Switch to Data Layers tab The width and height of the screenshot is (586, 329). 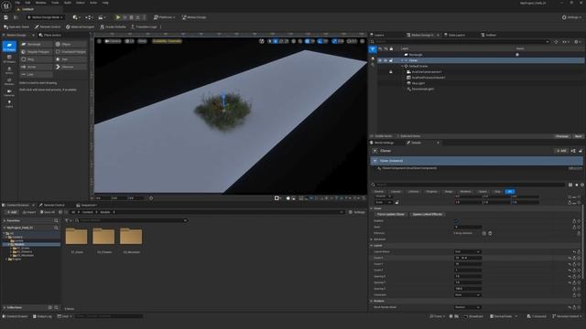pos(454,35)
